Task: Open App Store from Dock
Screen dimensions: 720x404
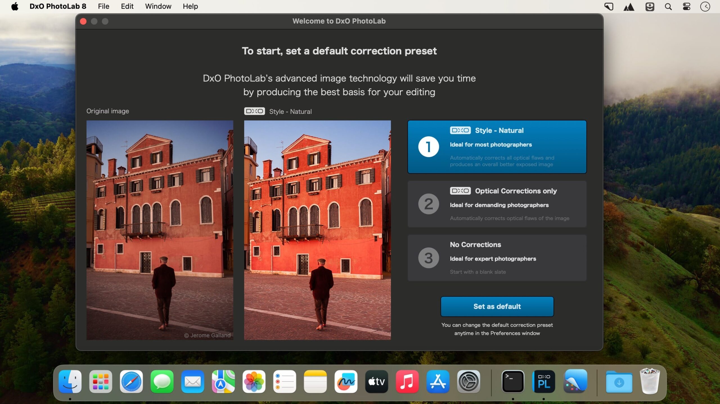Action: pos(438,382)
